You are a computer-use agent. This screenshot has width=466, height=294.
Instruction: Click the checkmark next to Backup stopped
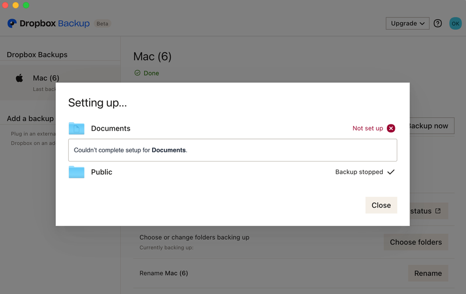pos(391,172)
